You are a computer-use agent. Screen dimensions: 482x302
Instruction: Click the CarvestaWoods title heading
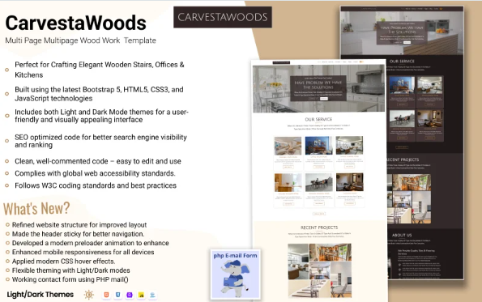pos(75,23)
